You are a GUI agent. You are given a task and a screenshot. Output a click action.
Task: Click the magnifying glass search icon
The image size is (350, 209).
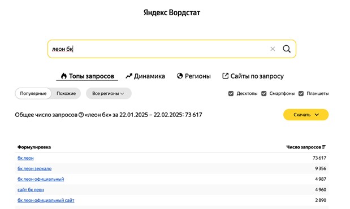pyautogui.click(x=287, y=49)
